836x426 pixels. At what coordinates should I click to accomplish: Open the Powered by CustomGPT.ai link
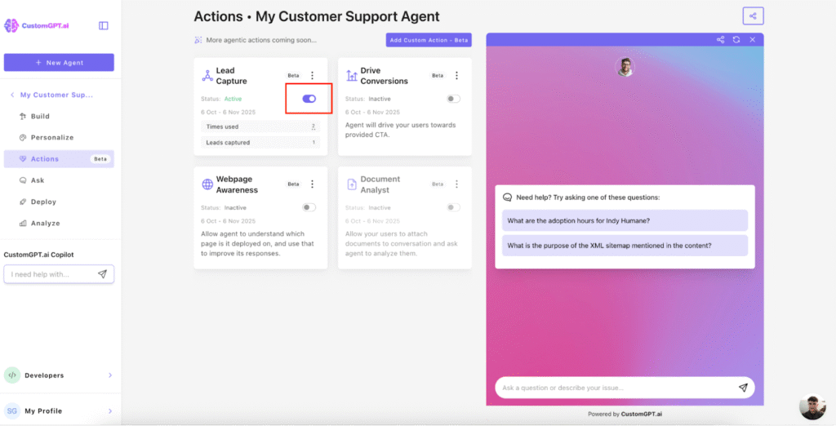pyautogui.click(x=625, y=414)
